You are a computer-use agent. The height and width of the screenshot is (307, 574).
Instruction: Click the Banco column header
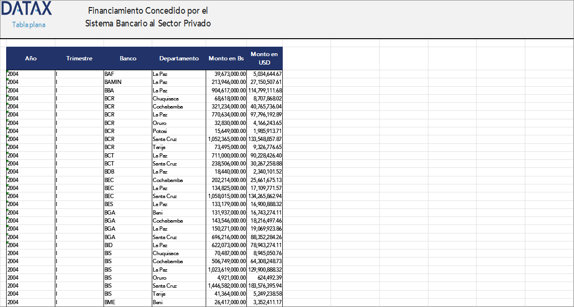coord(128,58)
